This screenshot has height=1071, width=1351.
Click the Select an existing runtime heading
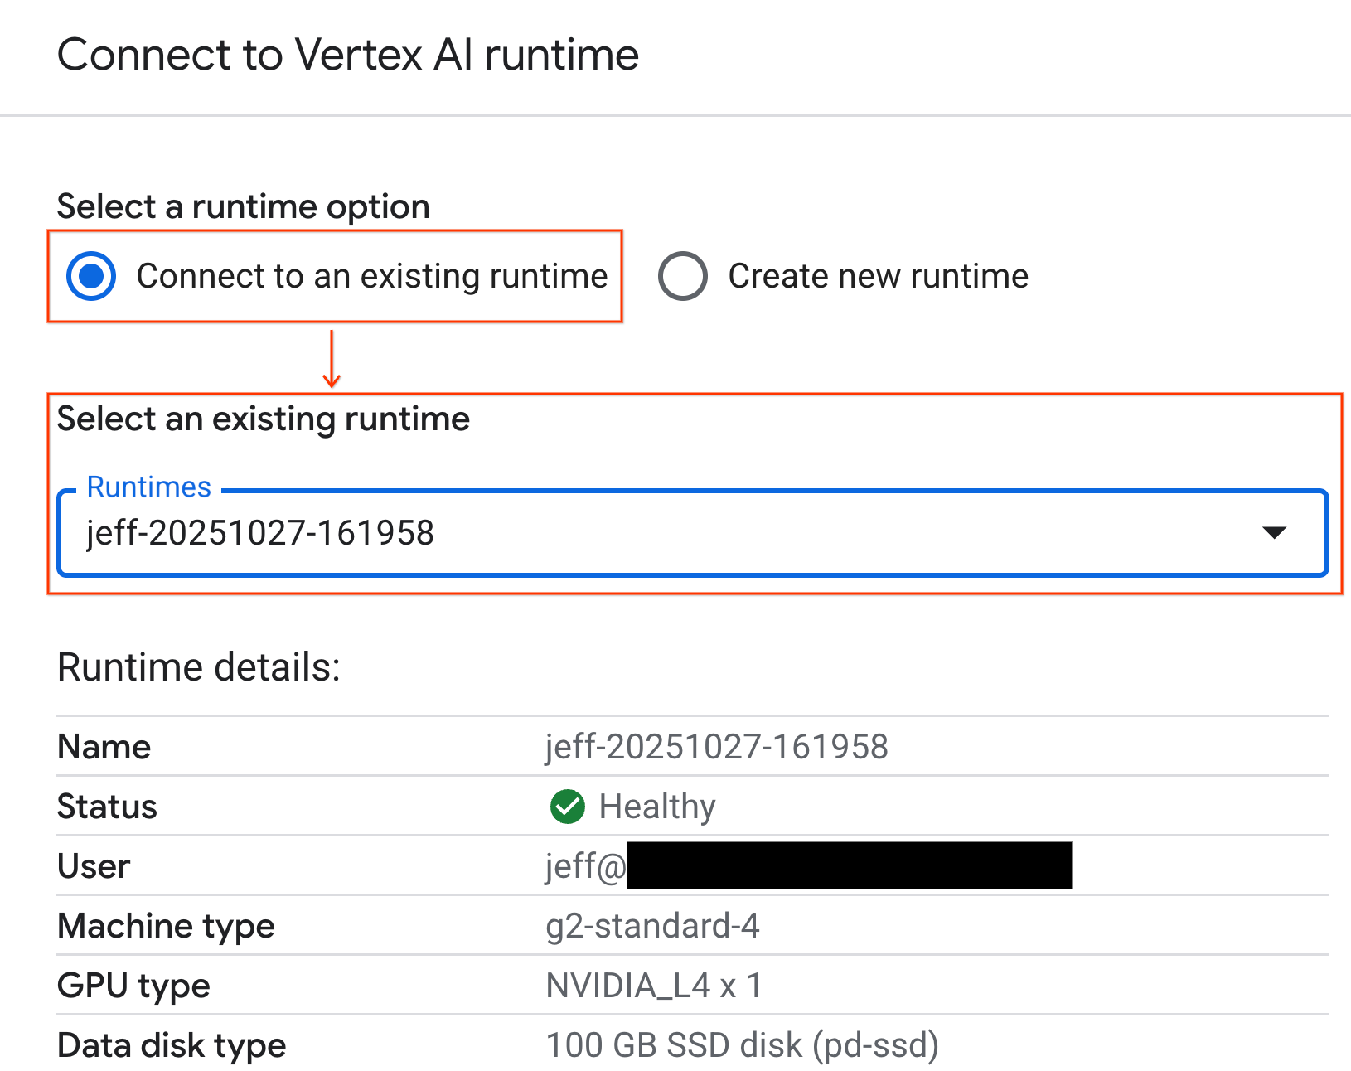(x=263, y=419)
